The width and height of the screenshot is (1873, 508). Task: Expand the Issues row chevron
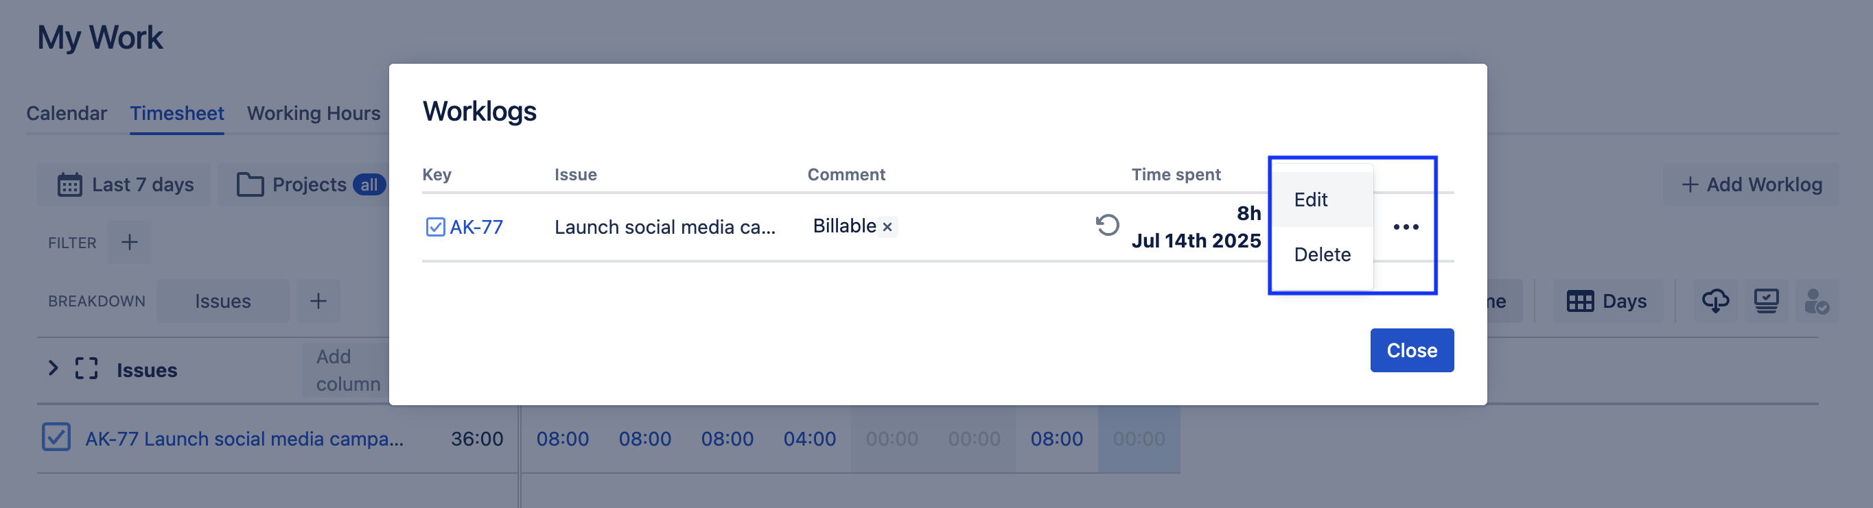53,368
